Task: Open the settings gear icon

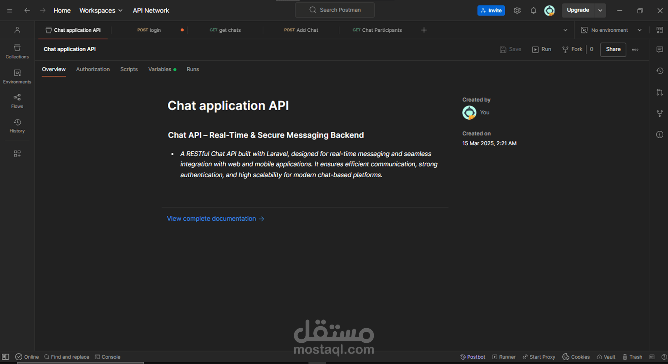Action: (517, 10)
